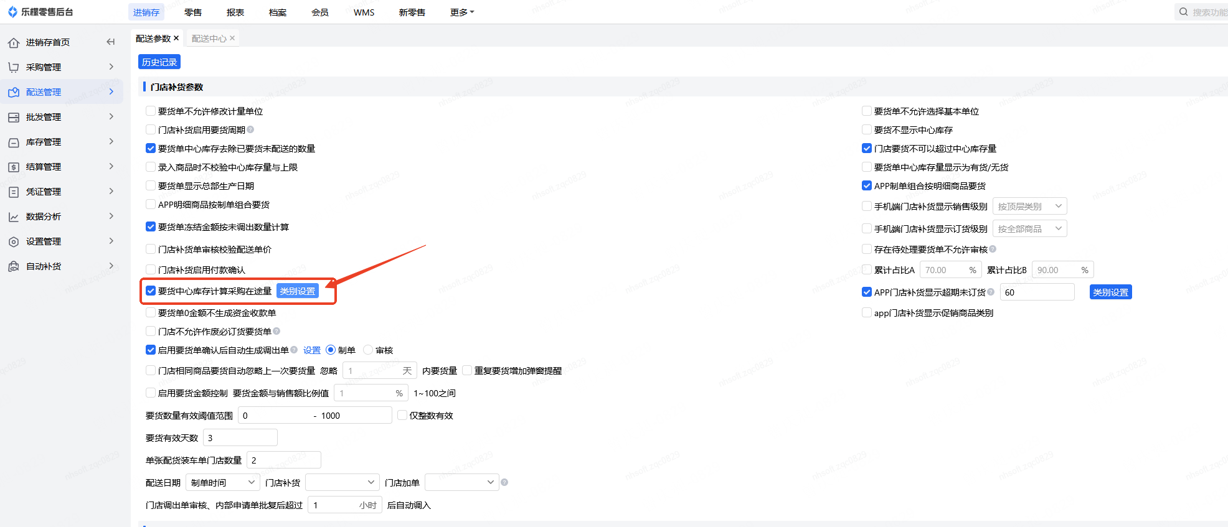Enable 要货单不允许修改计量单位 checkbox

[x=151, y=111]
